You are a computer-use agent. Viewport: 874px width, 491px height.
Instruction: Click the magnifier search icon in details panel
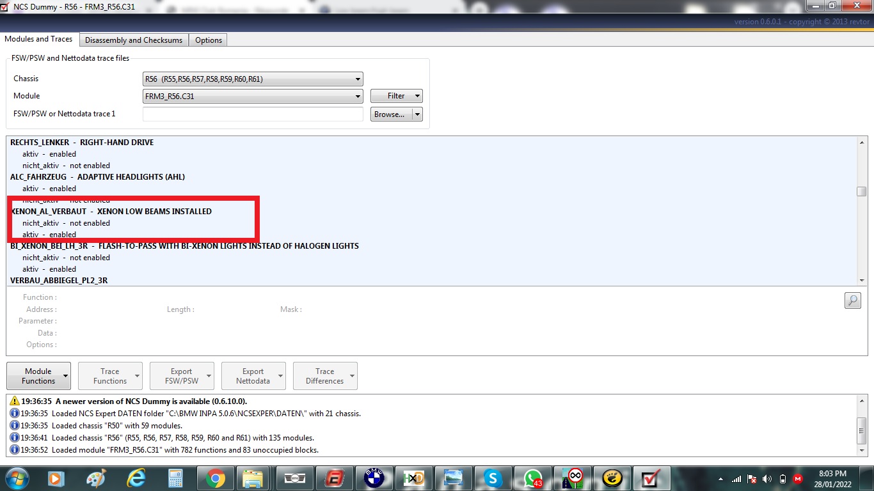click(852, 300)
